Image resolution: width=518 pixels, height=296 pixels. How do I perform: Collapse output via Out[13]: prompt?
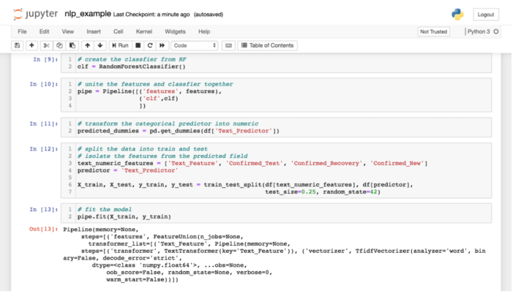pyautogui.click(x=43, y=229)
